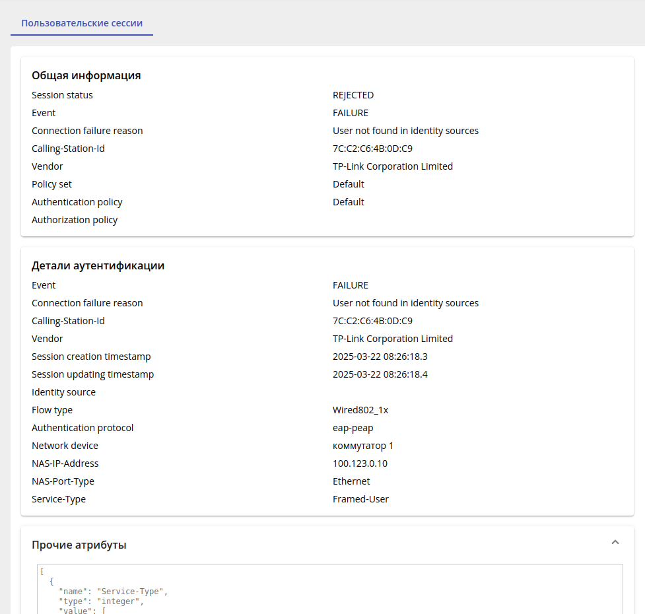Click the Общая информация heading
Viewport: 645px width, 614px height.
[86, 75]
